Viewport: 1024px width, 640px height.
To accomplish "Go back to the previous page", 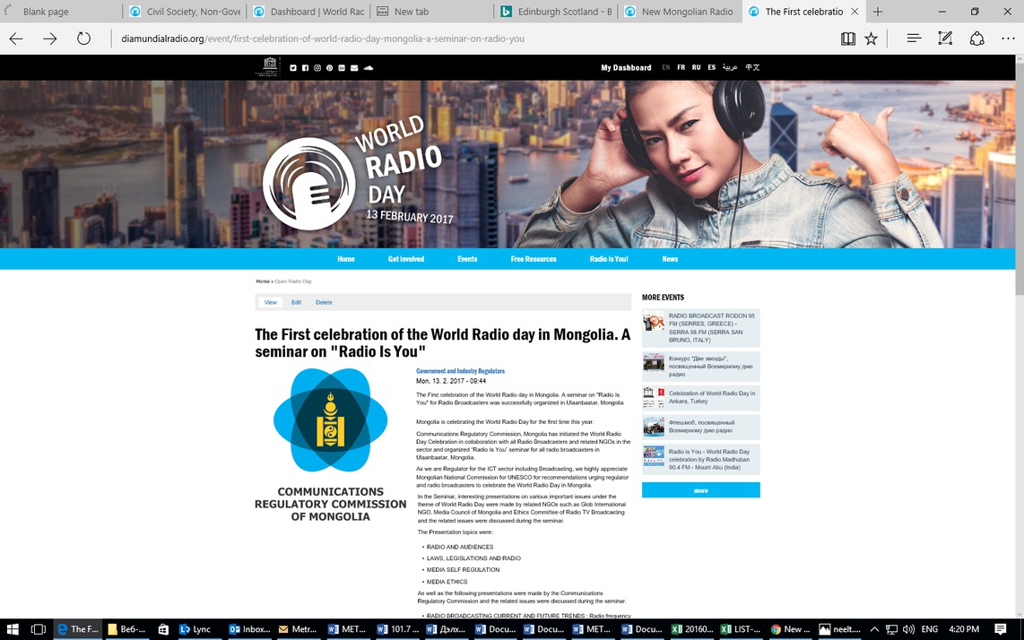I will pyautogui.click(x=16, y=39).
